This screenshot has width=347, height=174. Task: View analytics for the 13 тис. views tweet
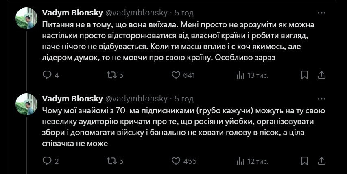tap(240, 75)
